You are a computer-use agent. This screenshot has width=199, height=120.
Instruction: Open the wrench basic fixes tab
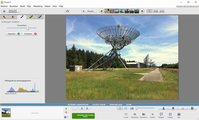point(4,17)
